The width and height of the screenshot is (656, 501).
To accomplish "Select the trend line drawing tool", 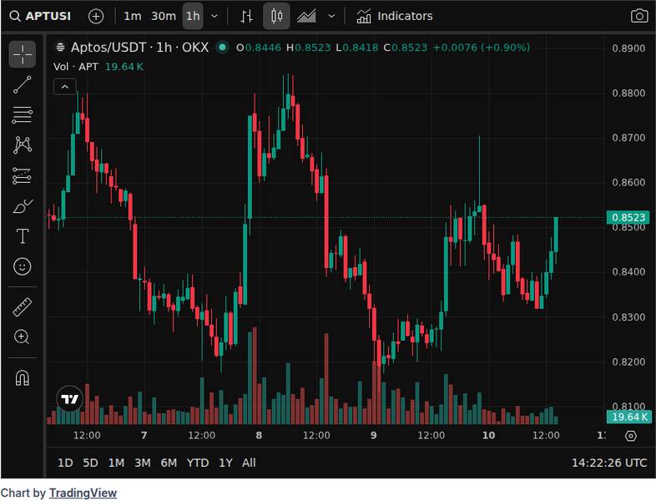I will [x=23, y=84].
